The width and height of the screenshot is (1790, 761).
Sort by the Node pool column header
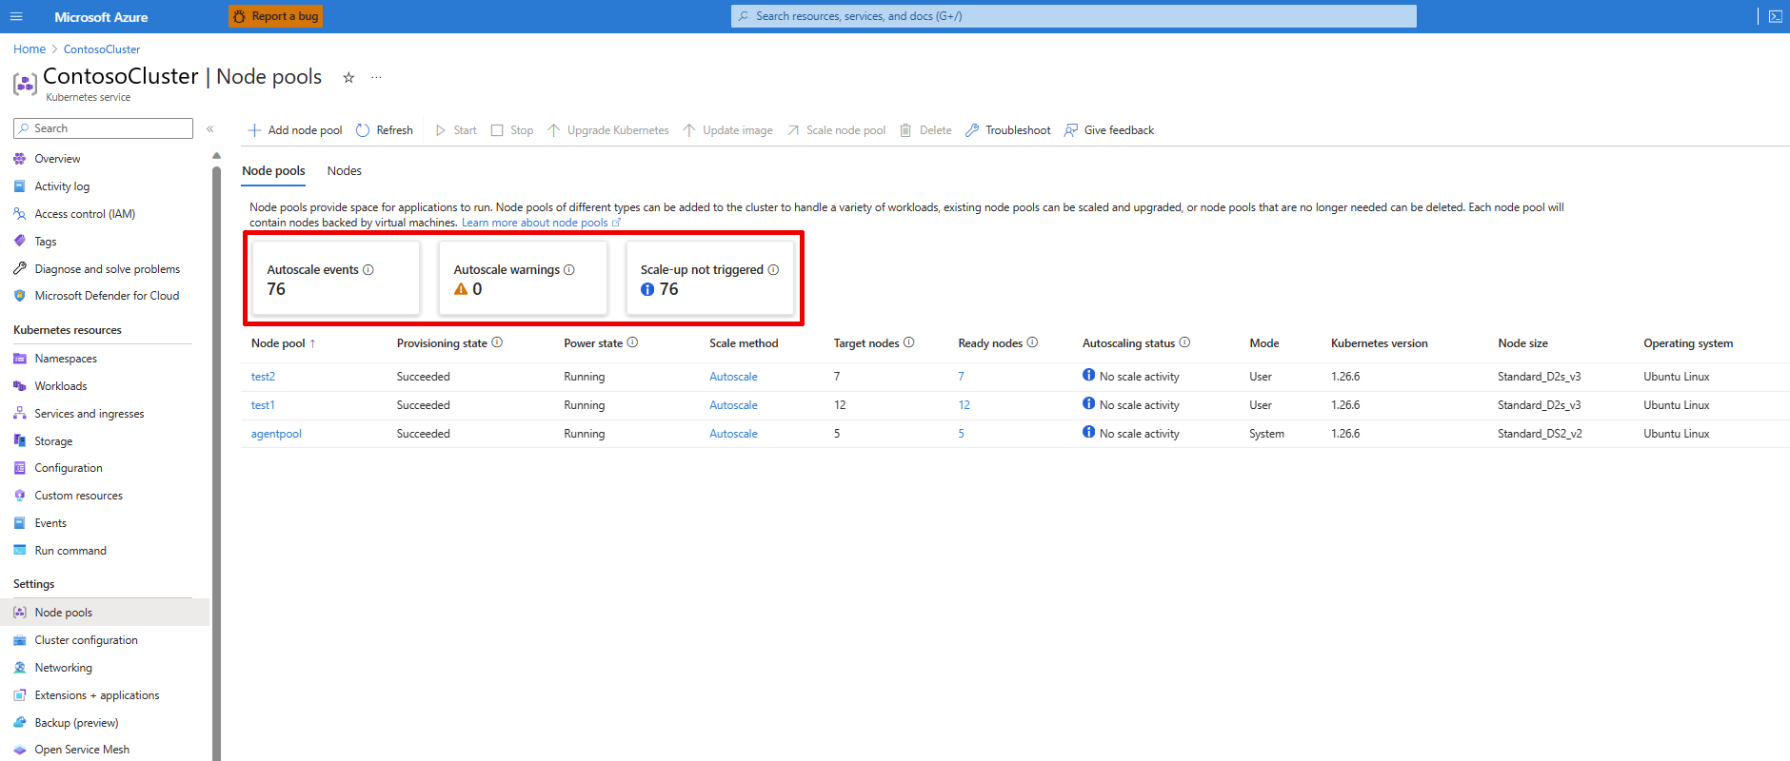point(283,343)
